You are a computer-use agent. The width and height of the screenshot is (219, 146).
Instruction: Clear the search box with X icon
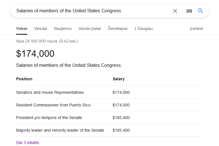coord(175,11)
